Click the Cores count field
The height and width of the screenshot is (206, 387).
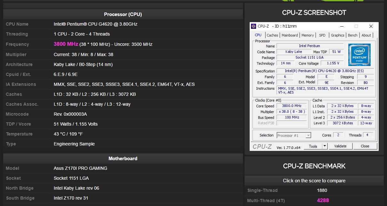(x=338, y=135)
